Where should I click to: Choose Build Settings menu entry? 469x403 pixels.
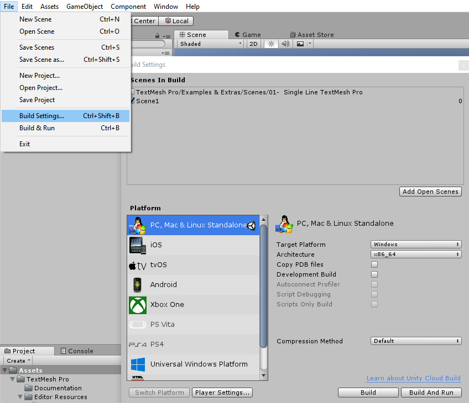pyautogui.click(x=65, y=116)
